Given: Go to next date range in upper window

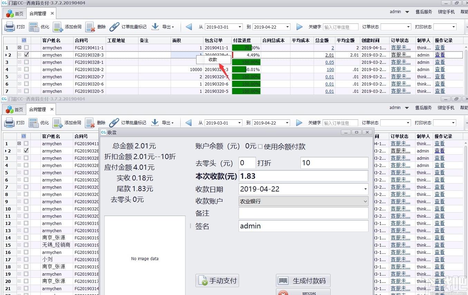Looking at the screenshot, I should point(299,27).
